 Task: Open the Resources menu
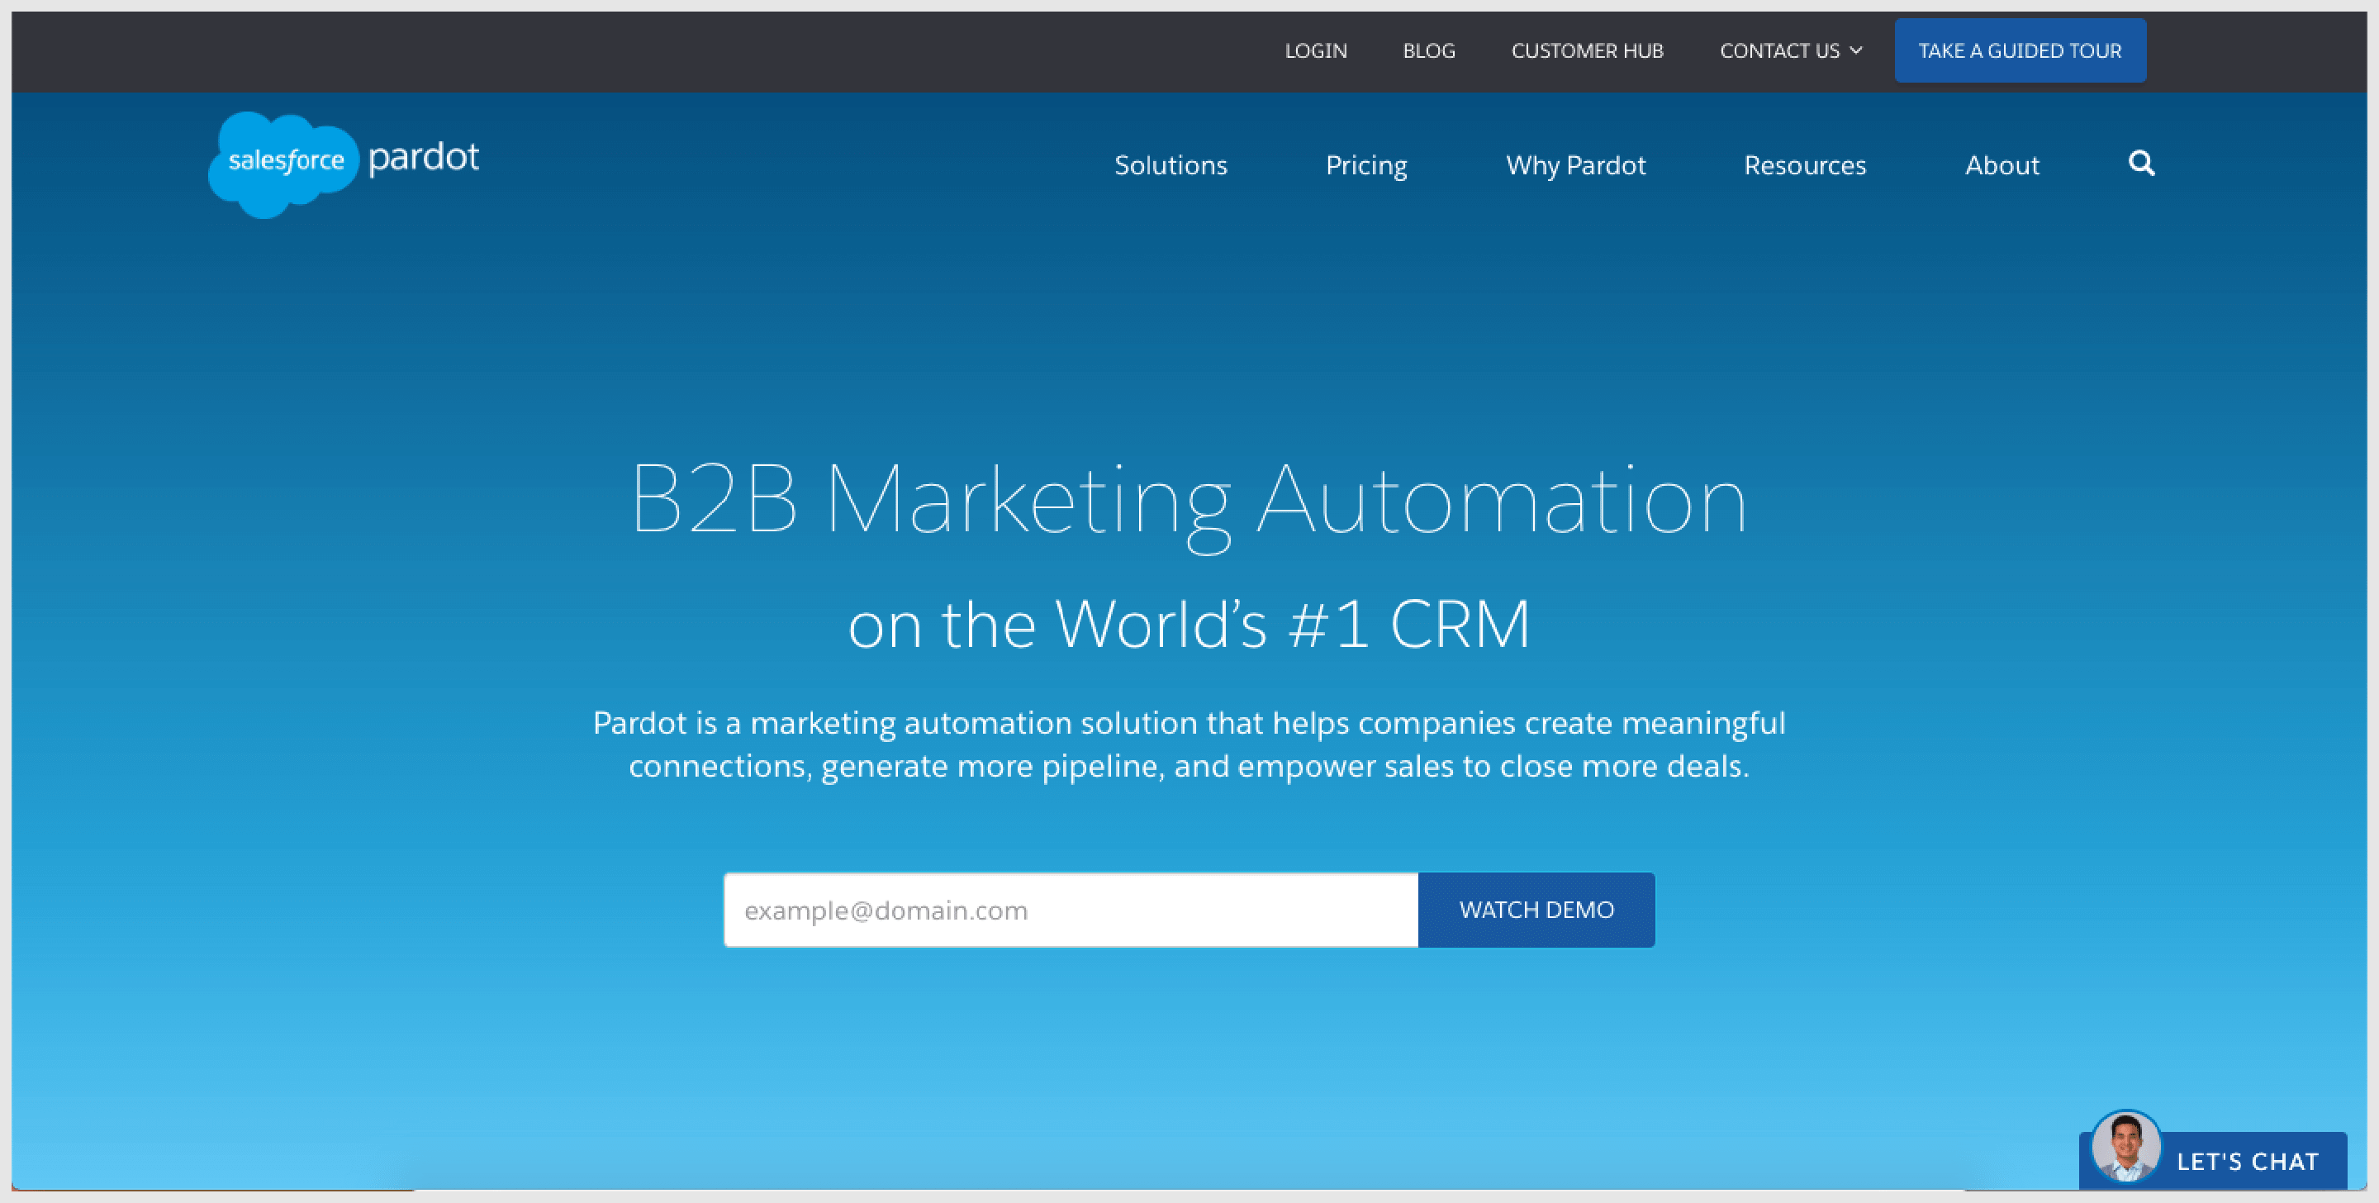click(x=1805, y=165)
